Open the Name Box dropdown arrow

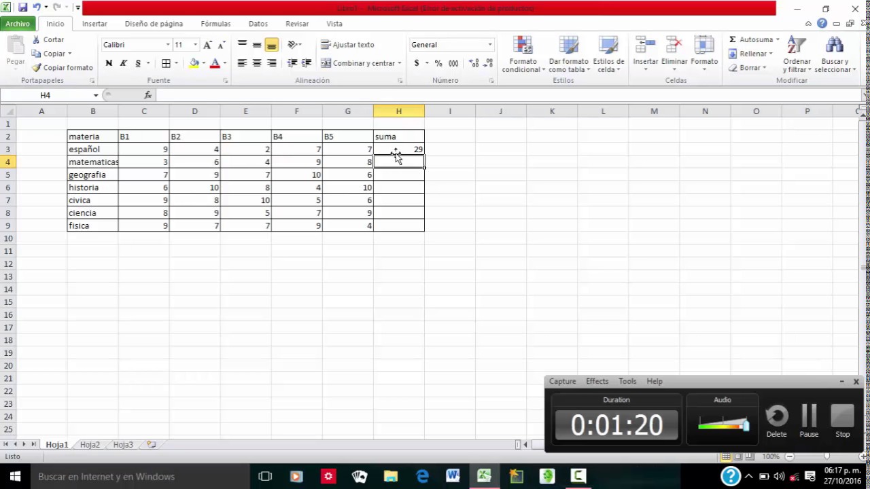[96, 95]
